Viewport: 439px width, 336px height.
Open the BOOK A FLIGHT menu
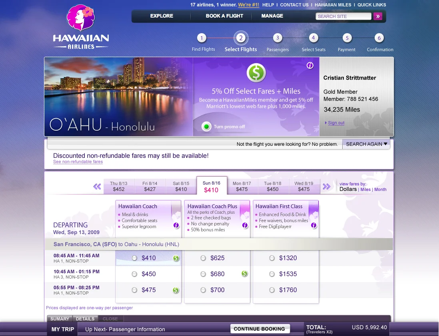(x=224, y=16)
